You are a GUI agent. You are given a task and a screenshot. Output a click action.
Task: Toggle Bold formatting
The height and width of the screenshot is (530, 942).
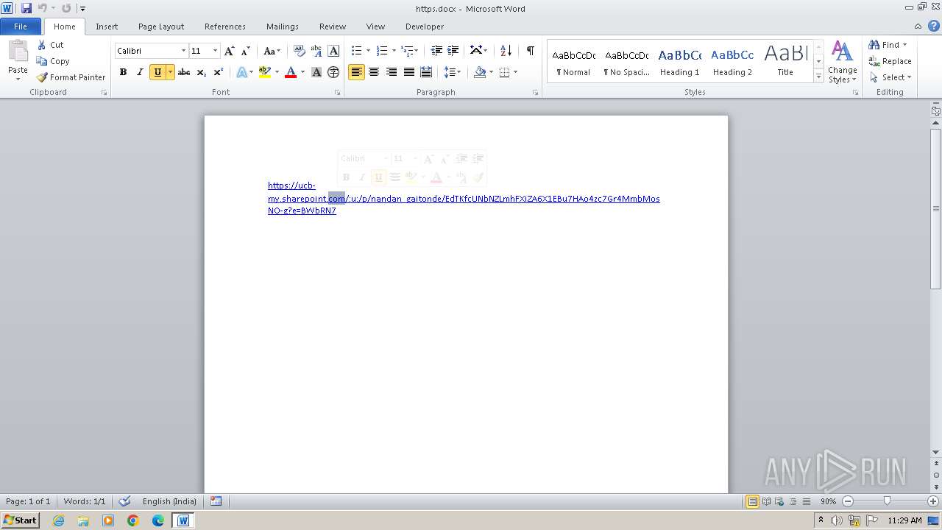123,72
